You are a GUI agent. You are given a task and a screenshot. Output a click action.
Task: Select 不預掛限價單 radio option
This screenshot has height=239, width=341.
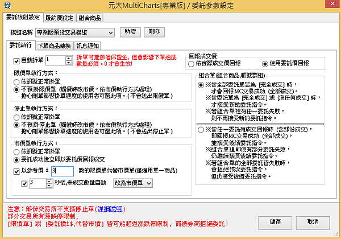16,89
